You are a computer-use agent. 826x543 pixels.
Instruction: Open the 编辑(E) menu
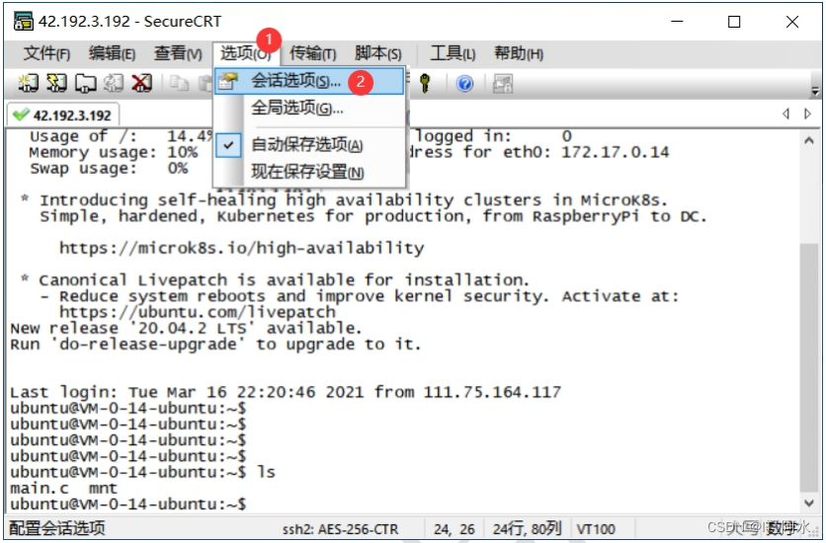[112, 53]
